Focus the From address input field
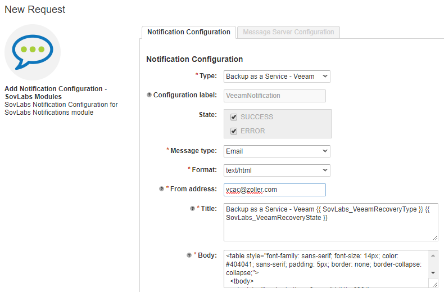Image resolution: width=444 pixels, height=292 pixels. [274, 190]
